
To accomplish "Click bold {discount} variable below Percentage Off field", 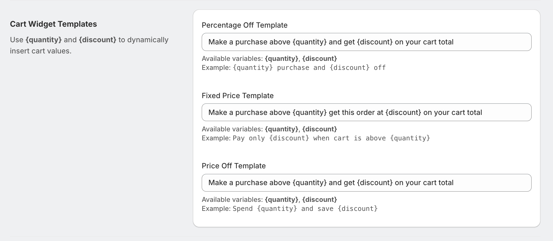I will pos(320,59).
